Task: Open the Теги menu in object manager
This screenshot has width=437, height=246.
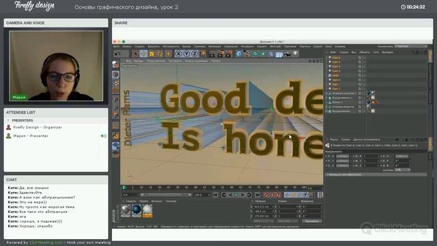Action: coord(376,52)
